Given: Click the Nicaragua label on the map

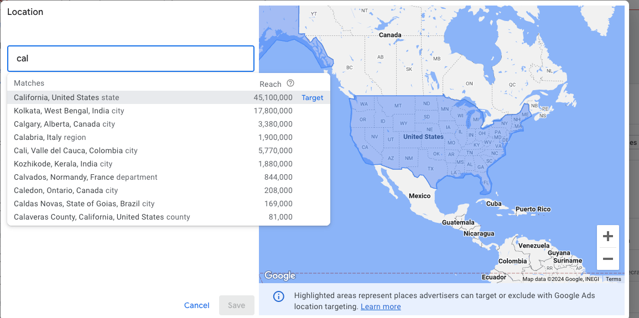Looking at the screenshot, I should tap(479, 234).
